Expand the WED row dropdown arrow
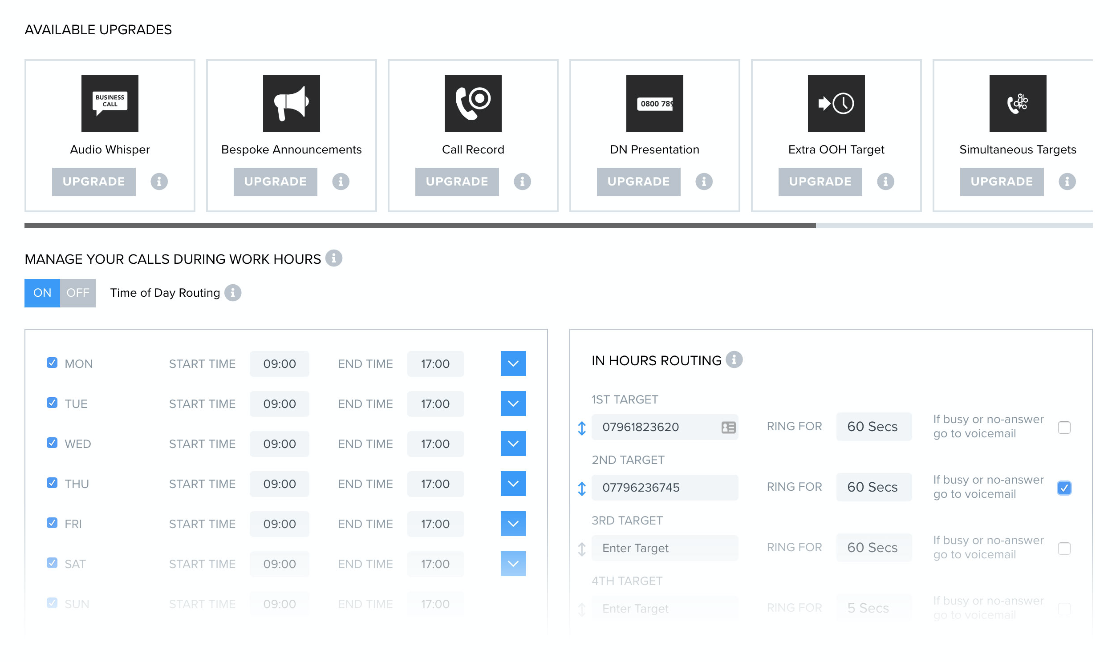Image resolution: width=1120 pixels, height=662 pixels. [513, 444]
